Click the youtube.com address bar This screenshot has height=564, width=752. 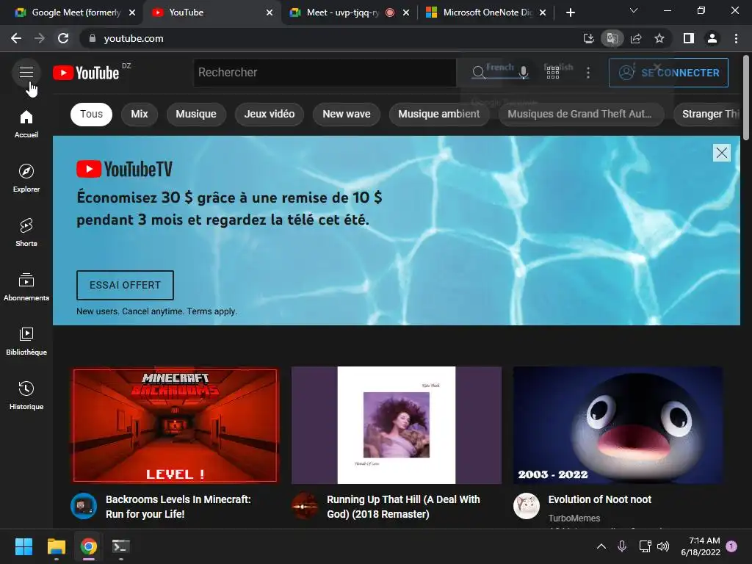(x=331, y=38)
